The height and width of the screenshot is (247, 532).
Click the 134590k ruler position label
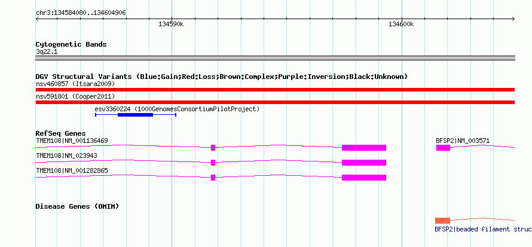[172, 25]
